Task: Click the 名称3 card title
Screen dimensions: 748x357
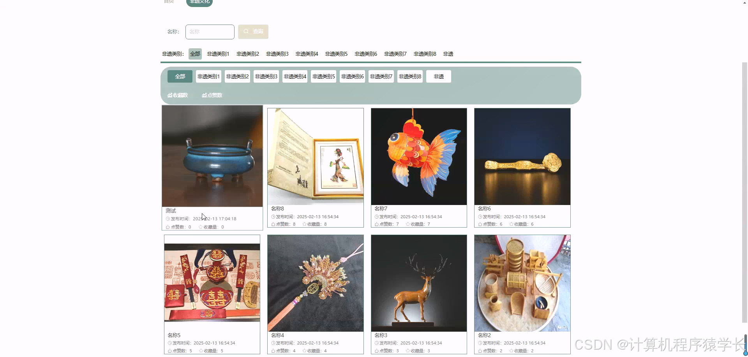Action: (x=381, y=335)
